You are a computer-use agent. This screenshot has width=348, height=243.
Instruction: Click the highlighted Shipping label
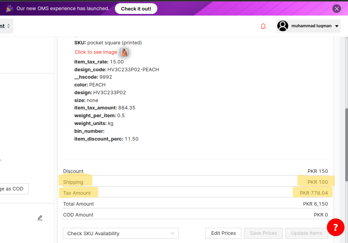point(73,182)
